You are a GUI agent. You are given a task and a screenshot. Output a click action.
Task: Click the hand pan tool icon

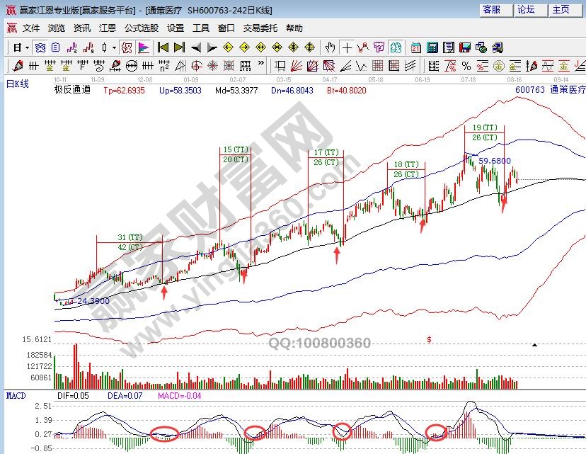pos(330,47)
